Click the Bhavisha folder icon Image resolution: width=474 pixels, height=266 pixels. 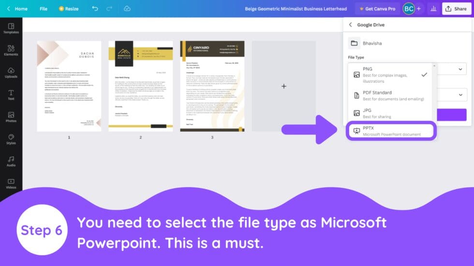coord(354,43)
